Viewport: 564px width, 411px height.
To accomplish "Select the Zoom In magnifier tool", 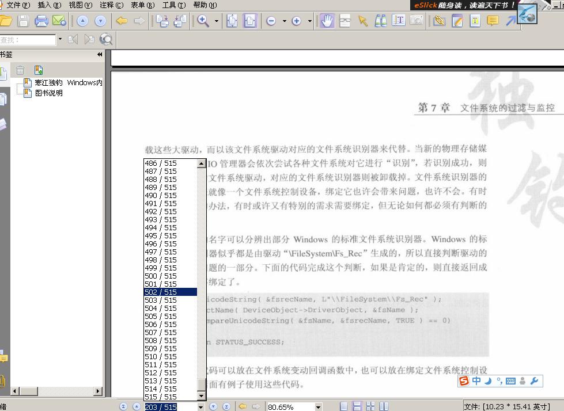I will [x=203, y=21].
